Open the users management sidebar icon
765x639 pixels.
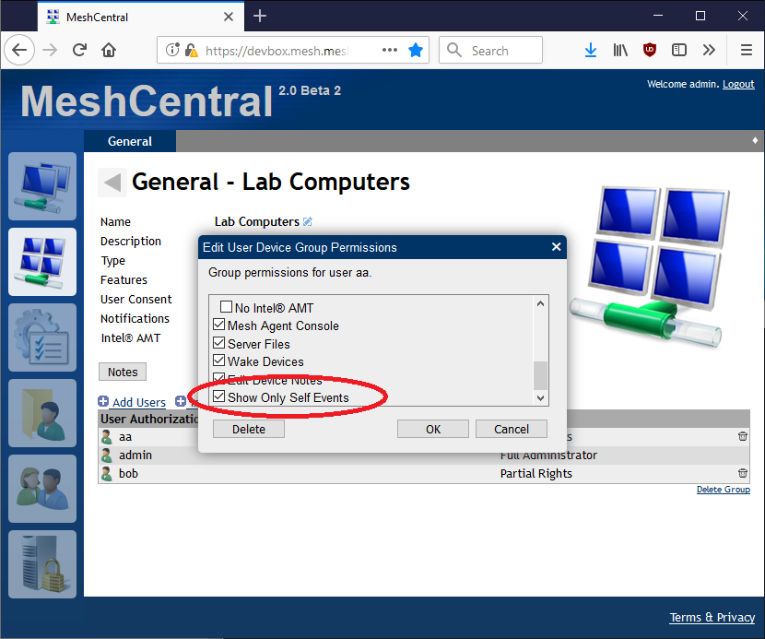click(x=41, y=488)
